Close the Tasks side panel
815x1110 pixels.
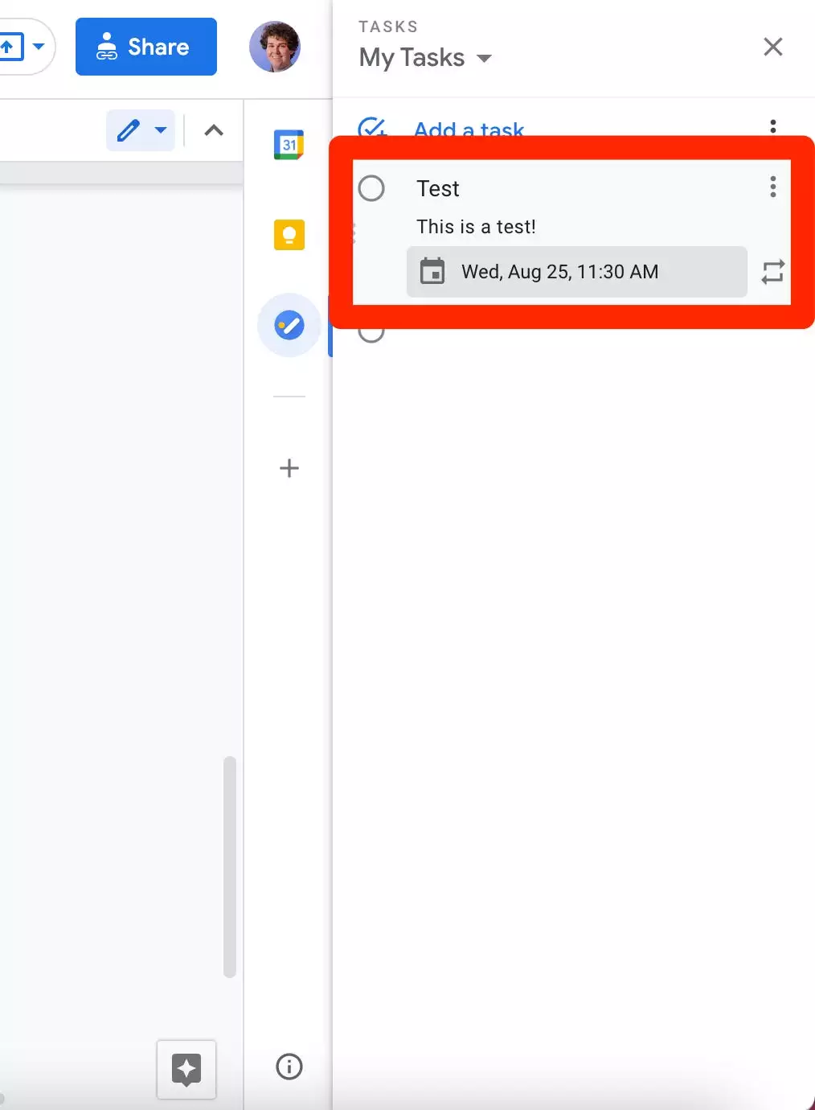[x=772, y=47]
